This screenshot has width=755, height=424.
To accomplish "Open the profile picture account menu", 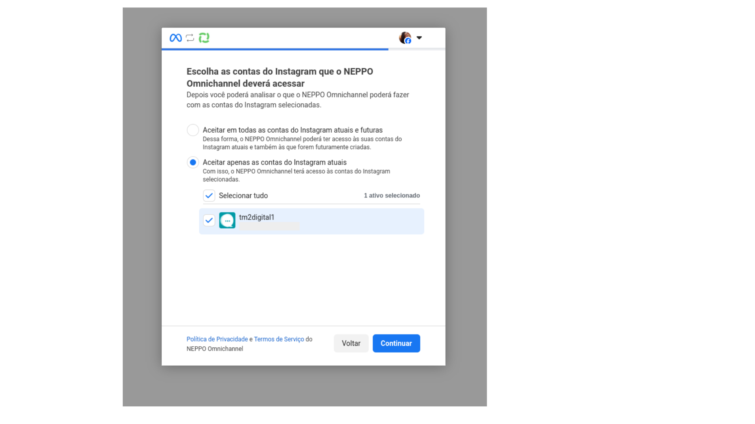I will tap(405, 38).
